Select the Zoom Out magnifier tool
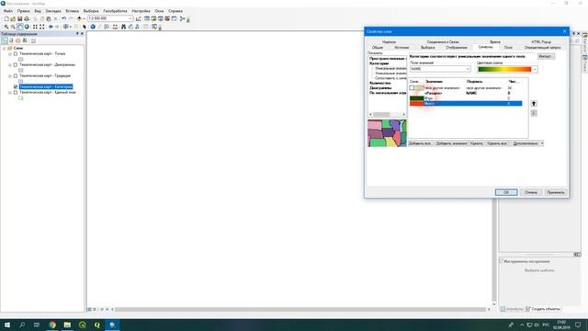588x331 pixels. coord(13,27)
